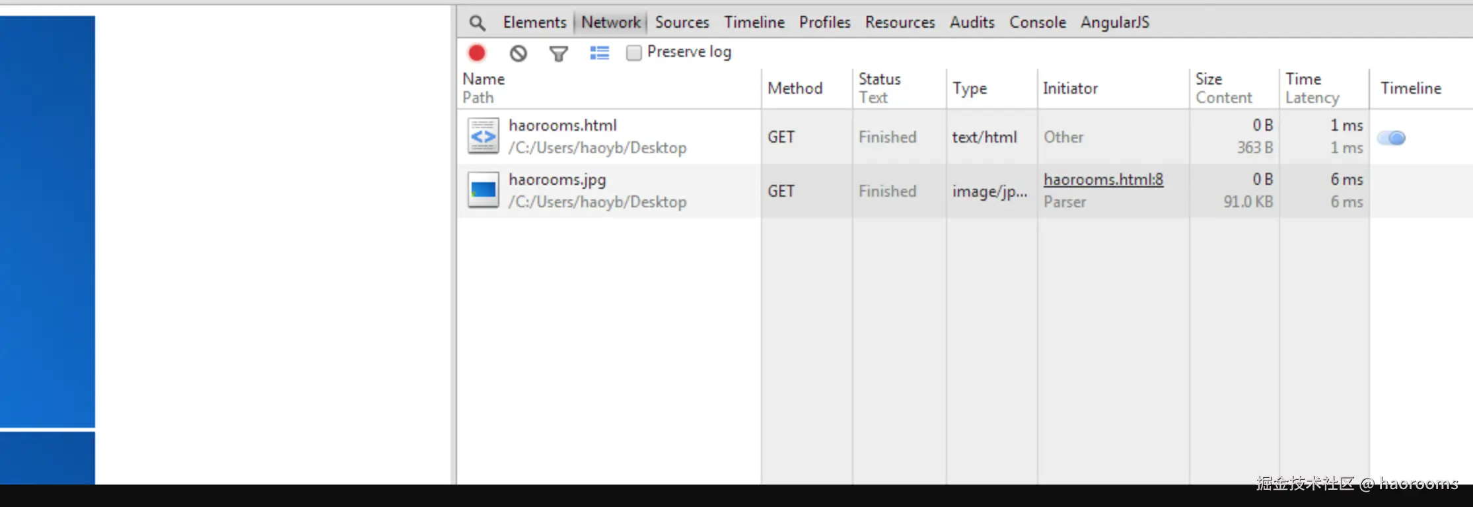Click the Finished status in haorooms.html row
This screenshot has height=507, width=1473.
(x=887, y=137)
